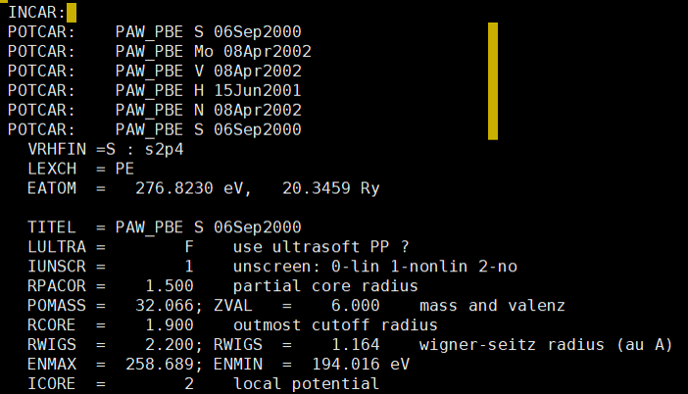
Task: Click the ENMIN value 194.016 eV
Action: [361, 365]
